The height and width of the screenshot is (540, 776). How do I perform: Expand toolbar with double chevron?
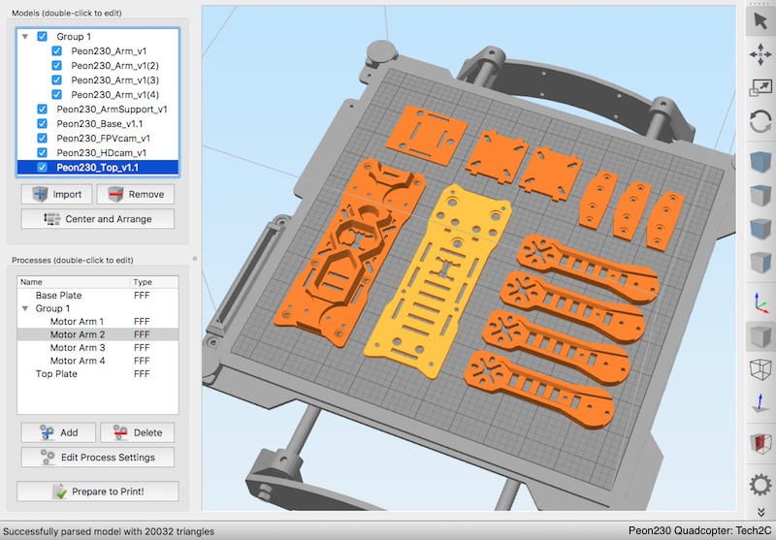[x=760, y=512]
